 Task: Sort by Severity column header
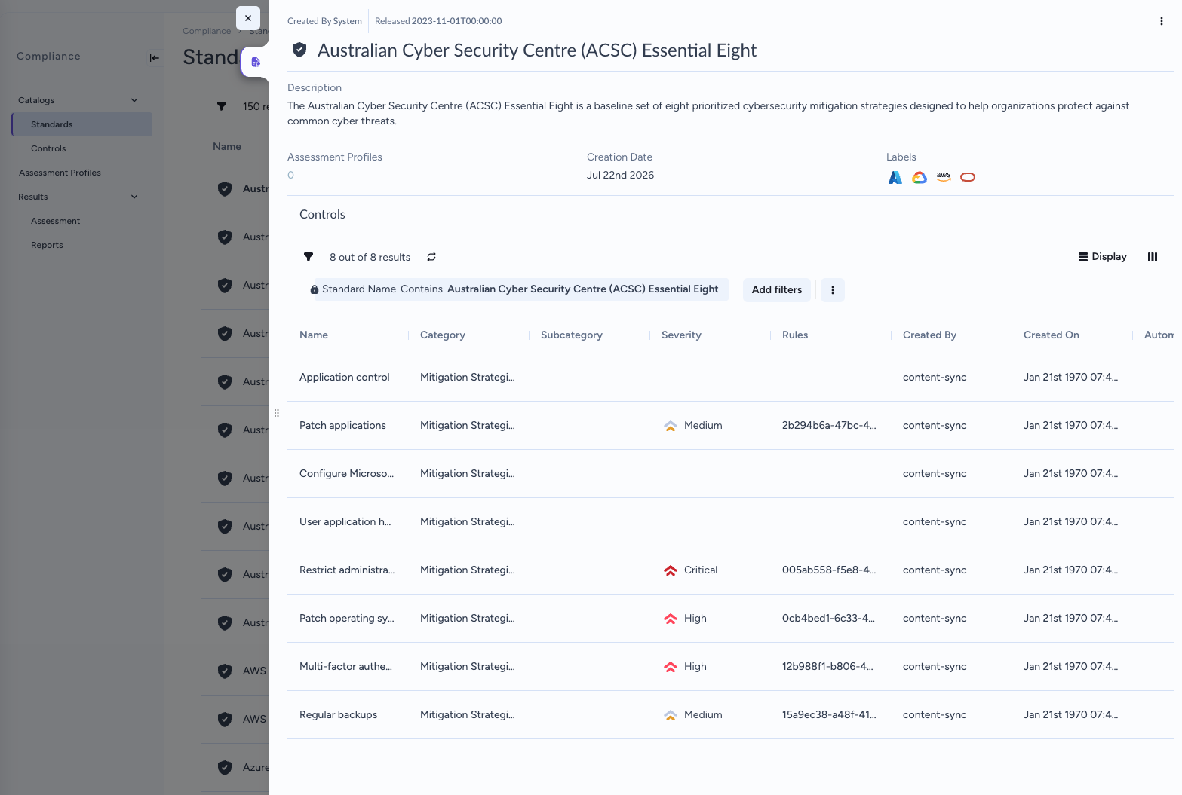681,335
